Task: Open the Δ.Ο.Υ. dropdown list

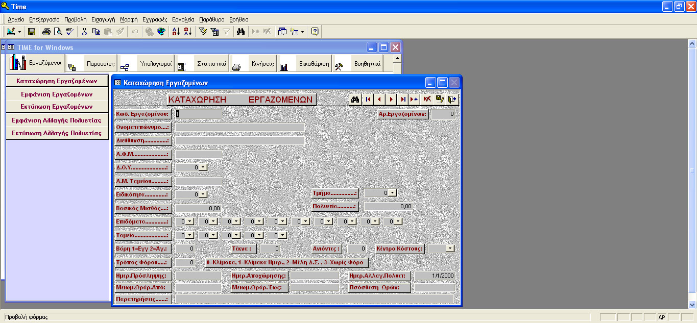Action: coord(203,167)
